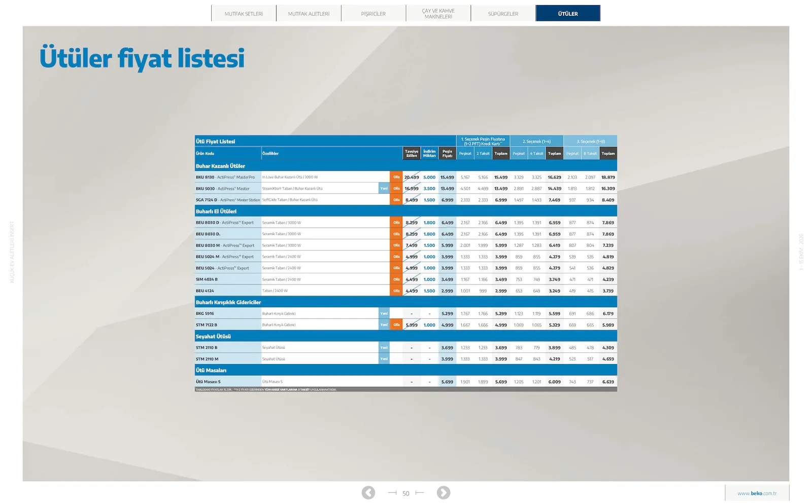Click the 'Buhar Kazanlı Ütüler' section header
812x504 pixels.
tap(220, 166)
